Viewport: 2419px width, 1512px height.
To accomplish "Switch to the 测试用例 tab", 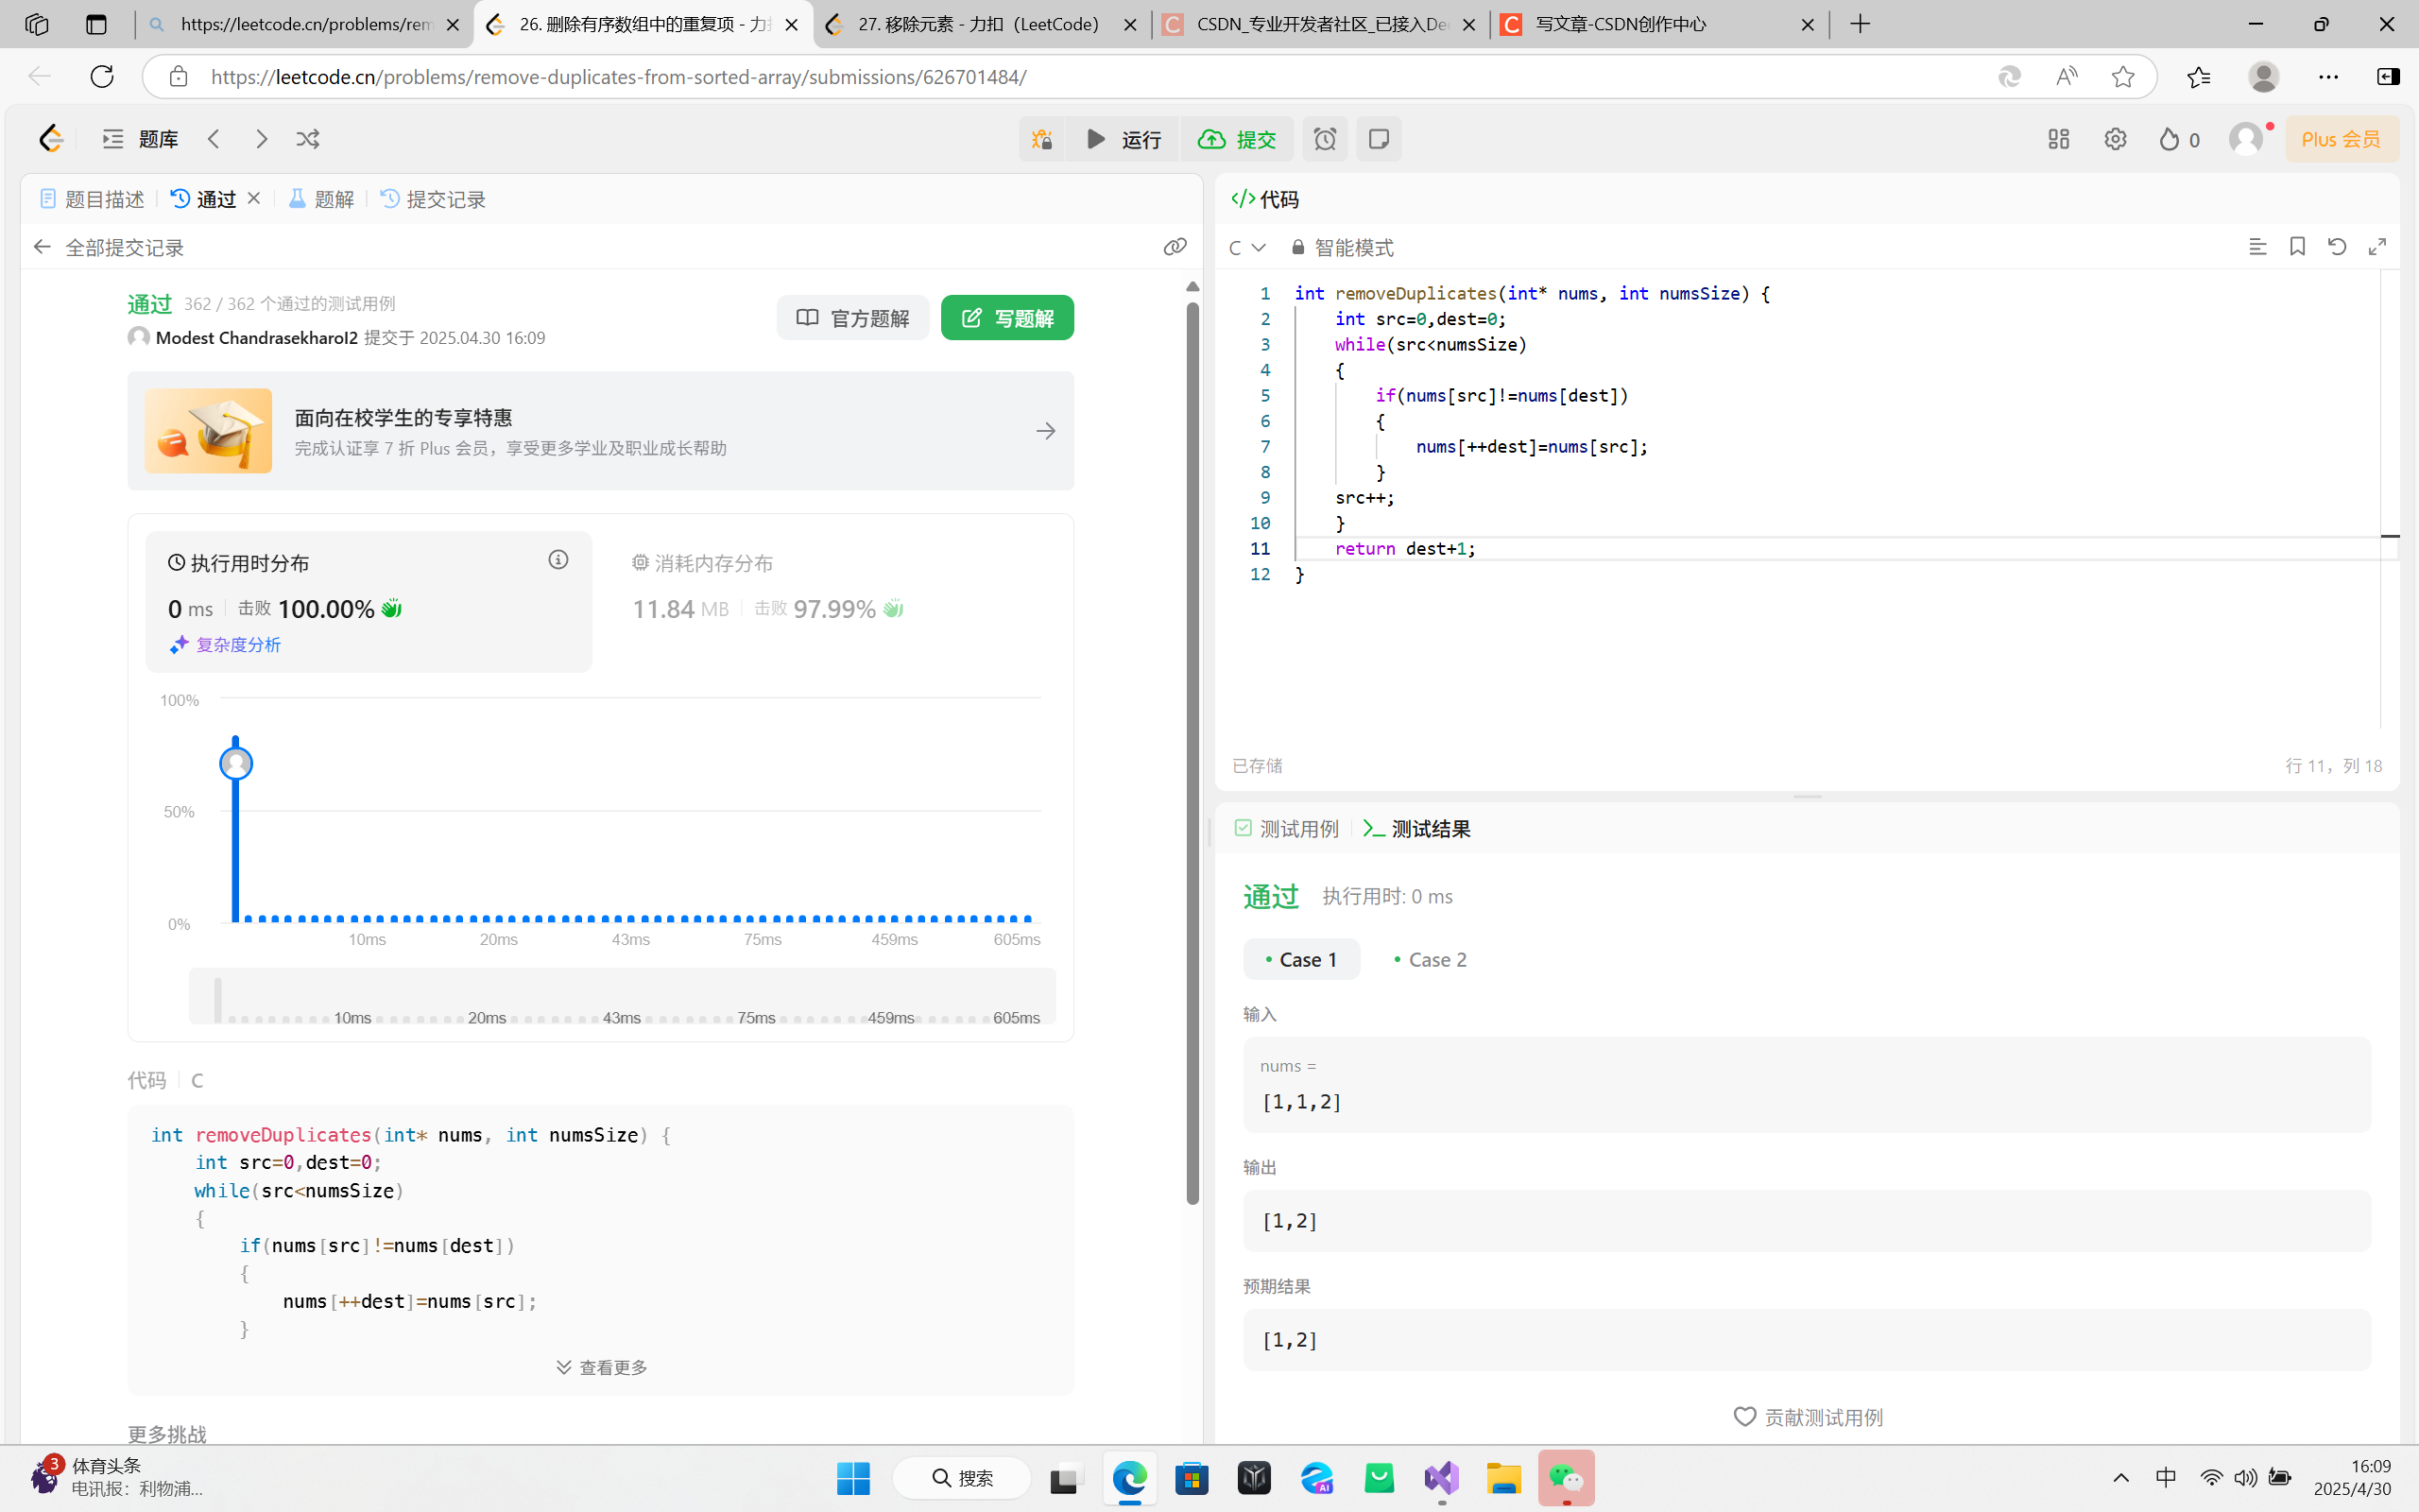I will point(1288,829).
